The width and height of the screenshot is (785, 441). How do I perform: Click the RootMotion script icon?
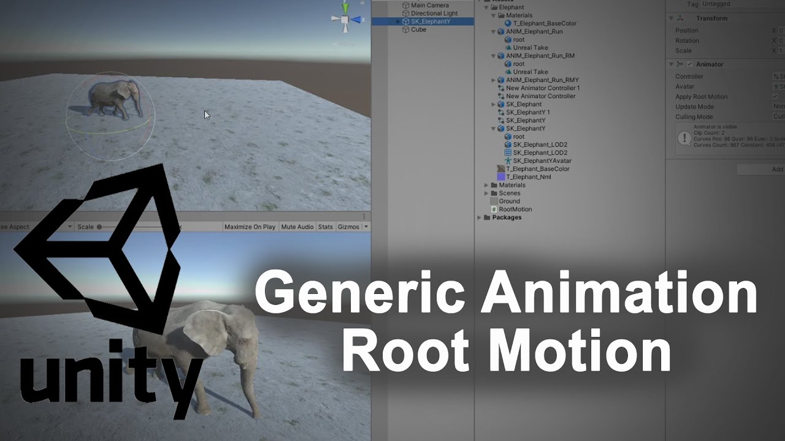click(494, 209)
